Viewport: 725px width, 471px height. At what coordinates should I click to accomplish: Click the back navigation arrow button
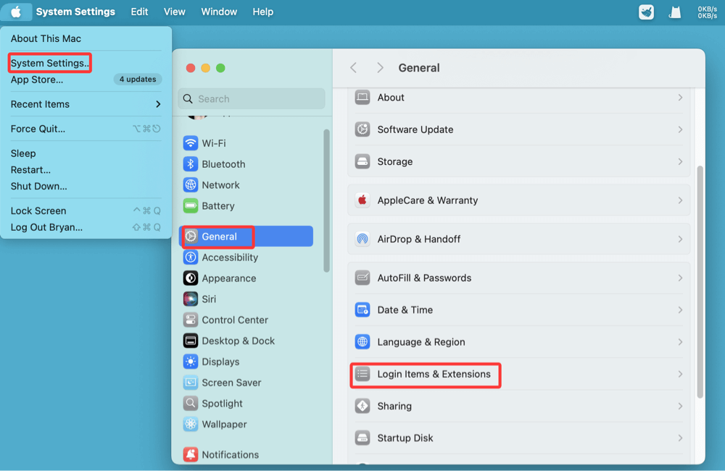[354, 68]
